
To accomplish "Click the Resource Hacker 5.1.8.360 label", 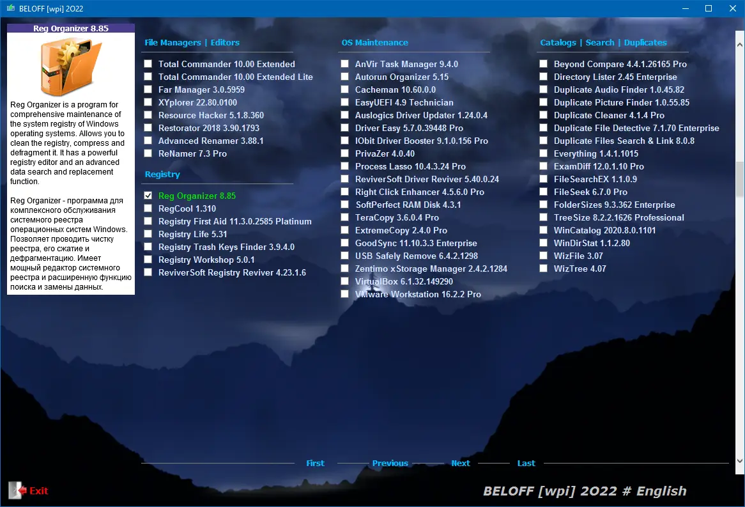I will [x=211, y=115].
